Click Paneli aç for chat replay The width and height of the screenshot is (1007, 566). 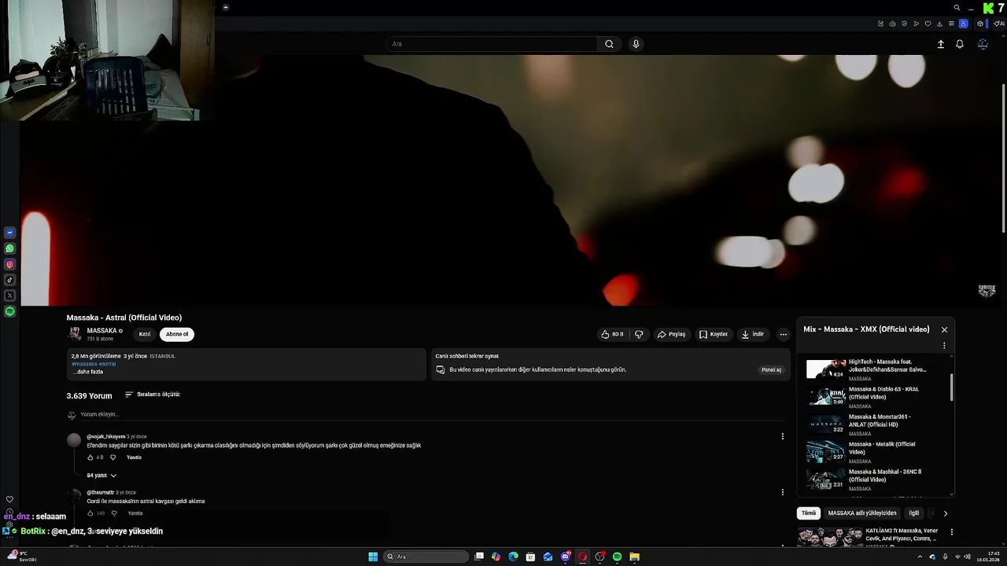[772, 369]
